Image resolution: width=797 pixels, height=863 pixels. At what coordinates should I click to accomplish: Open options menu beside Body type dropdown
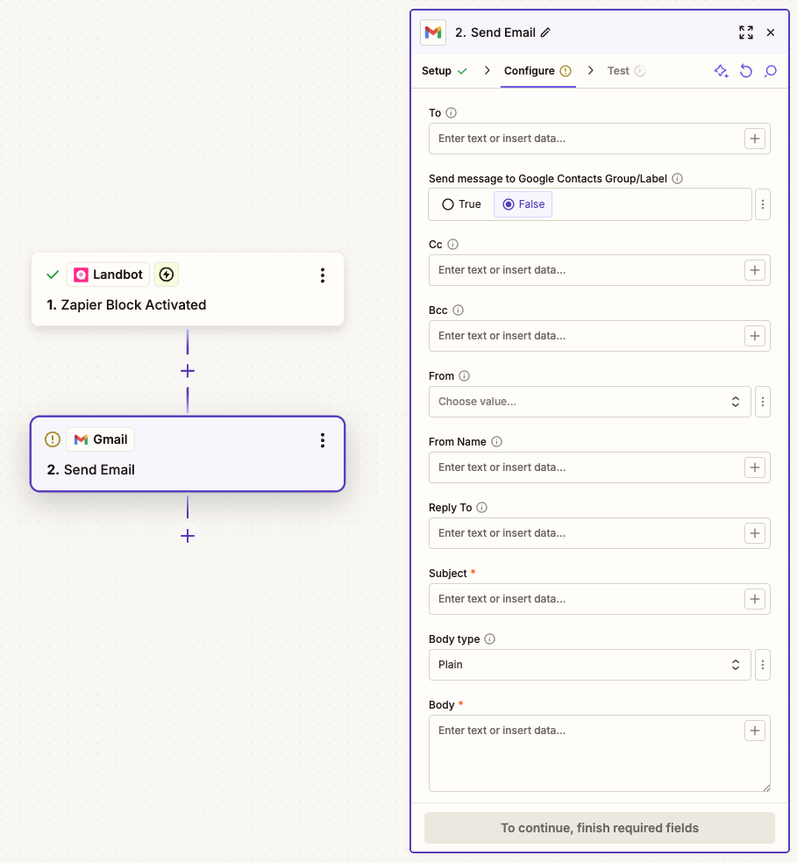tap(762, 665)
